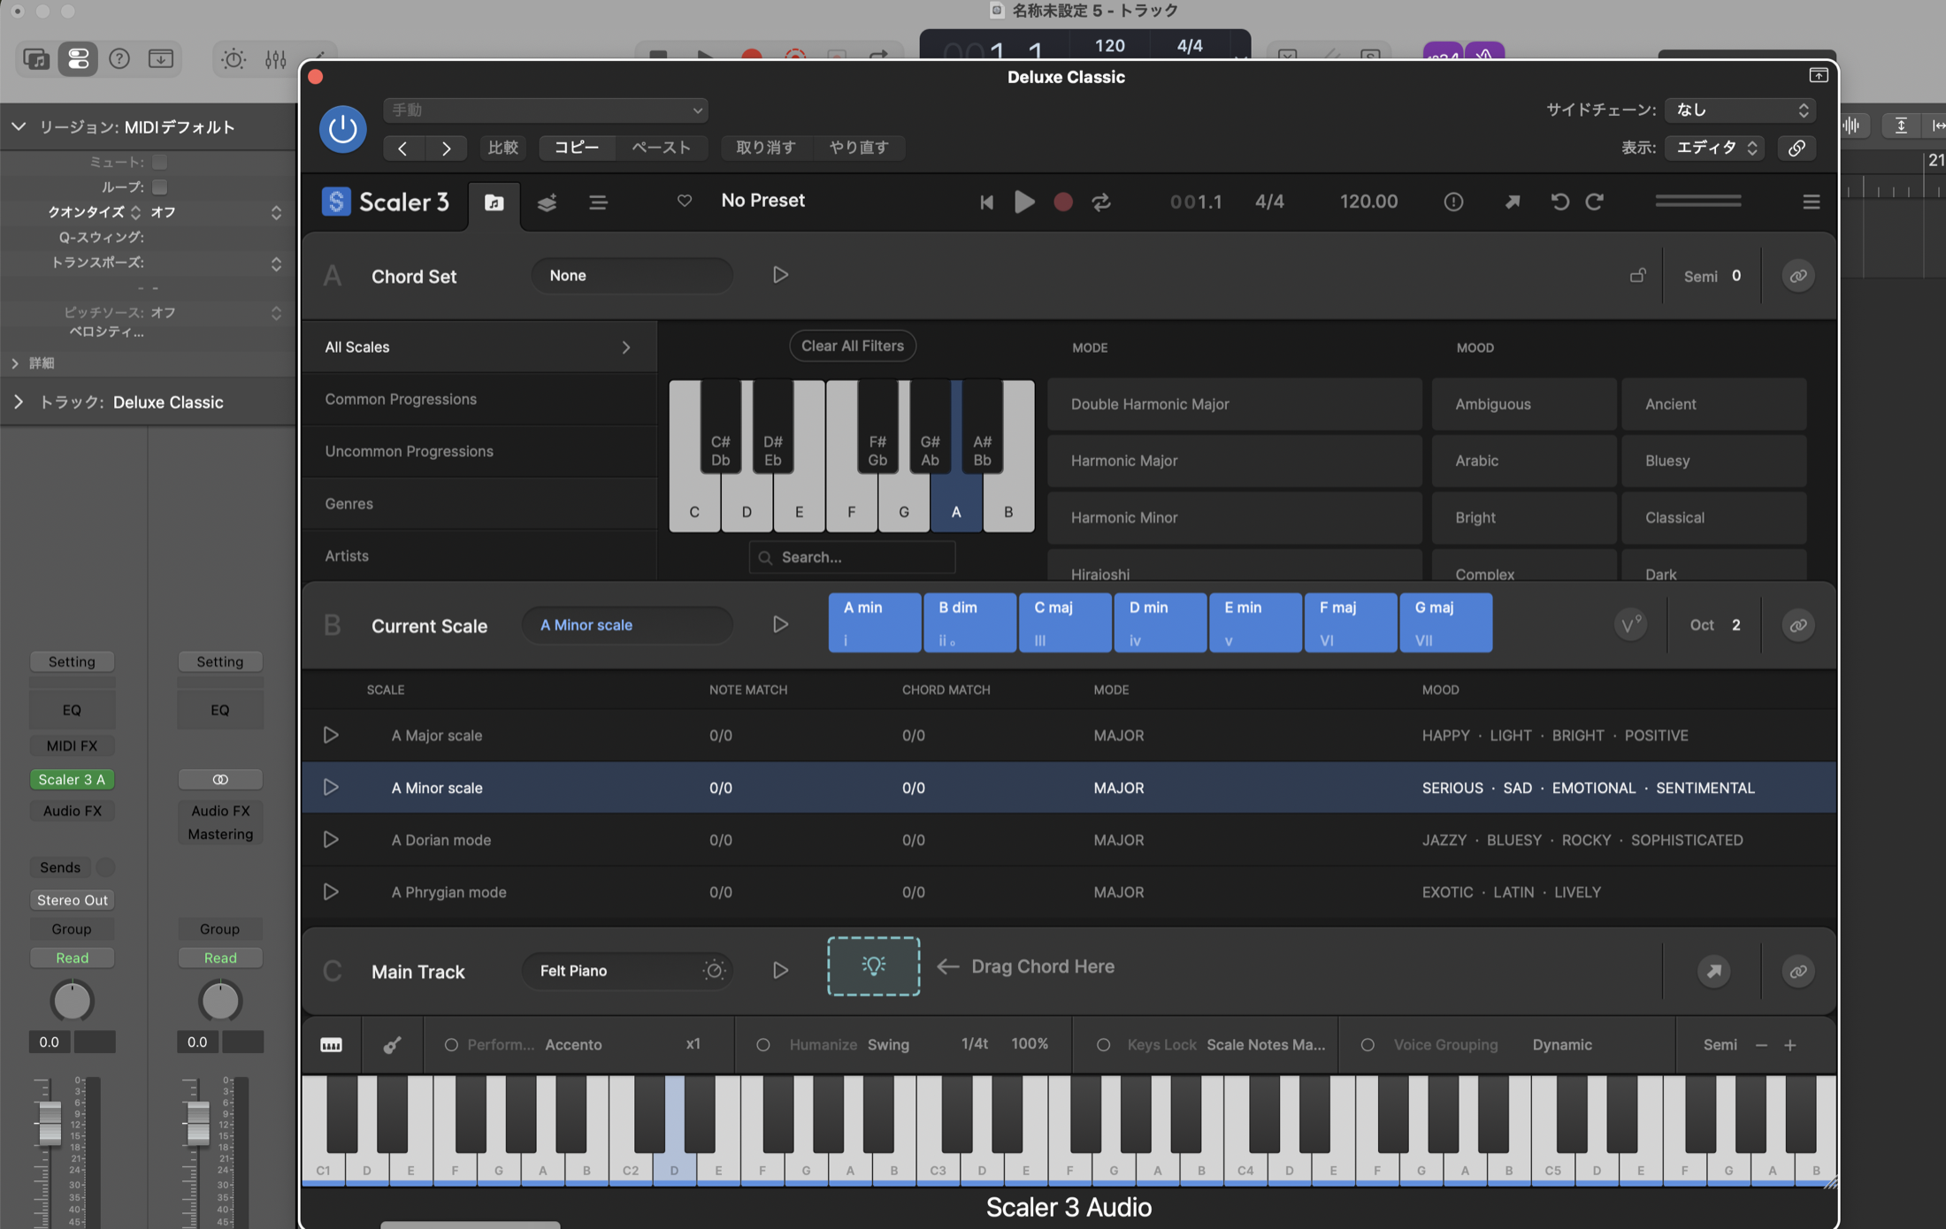Select the E min chord pad
The height and width of the screenshot is (1229, 1946).
tap(1254, 623)
